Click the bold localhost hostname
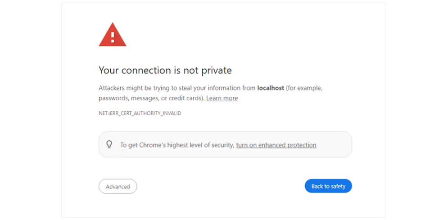The height and width of the screenshot is (220, 439). point(270,88)
